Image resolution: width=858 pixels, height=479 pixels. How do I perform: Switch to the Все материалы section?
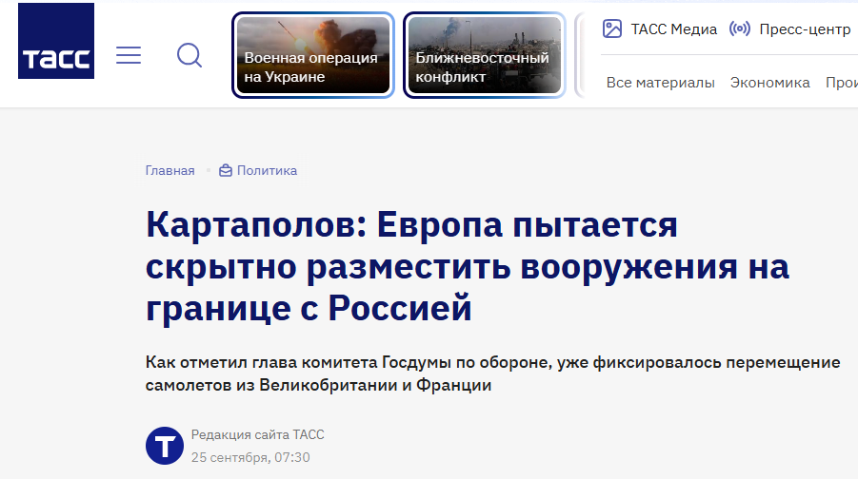(x=660, y=83)
